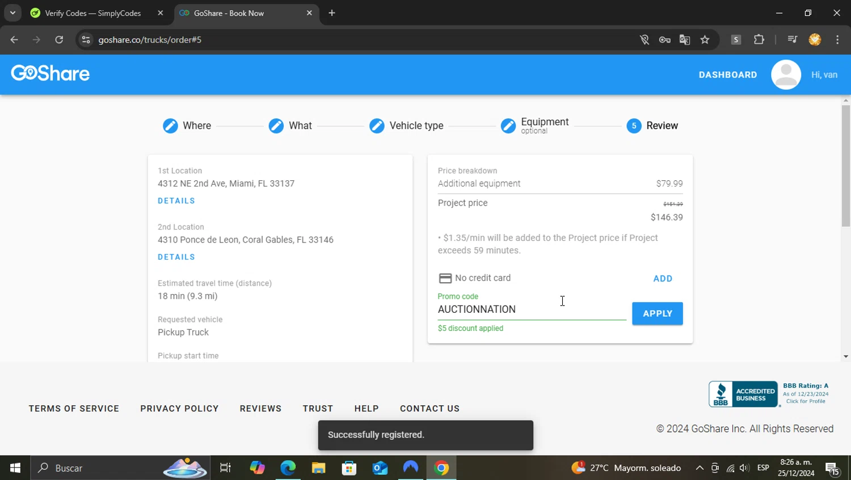Open the media control icon in the toolbar
This screenshot has width=851, height=480.
[792, 40]
